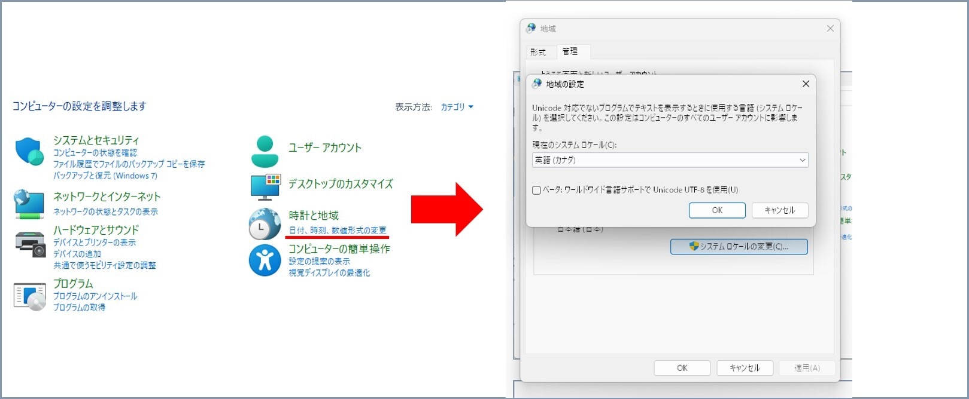
Task: Open バックアップと復元 (Windows 7) link
Action: tap(105, 176)
